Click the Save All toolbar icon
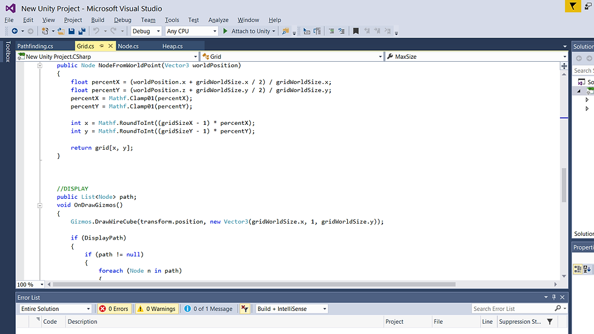Image resolution: width=594 pixels, height=334 pixels. (x=82, y=31)
